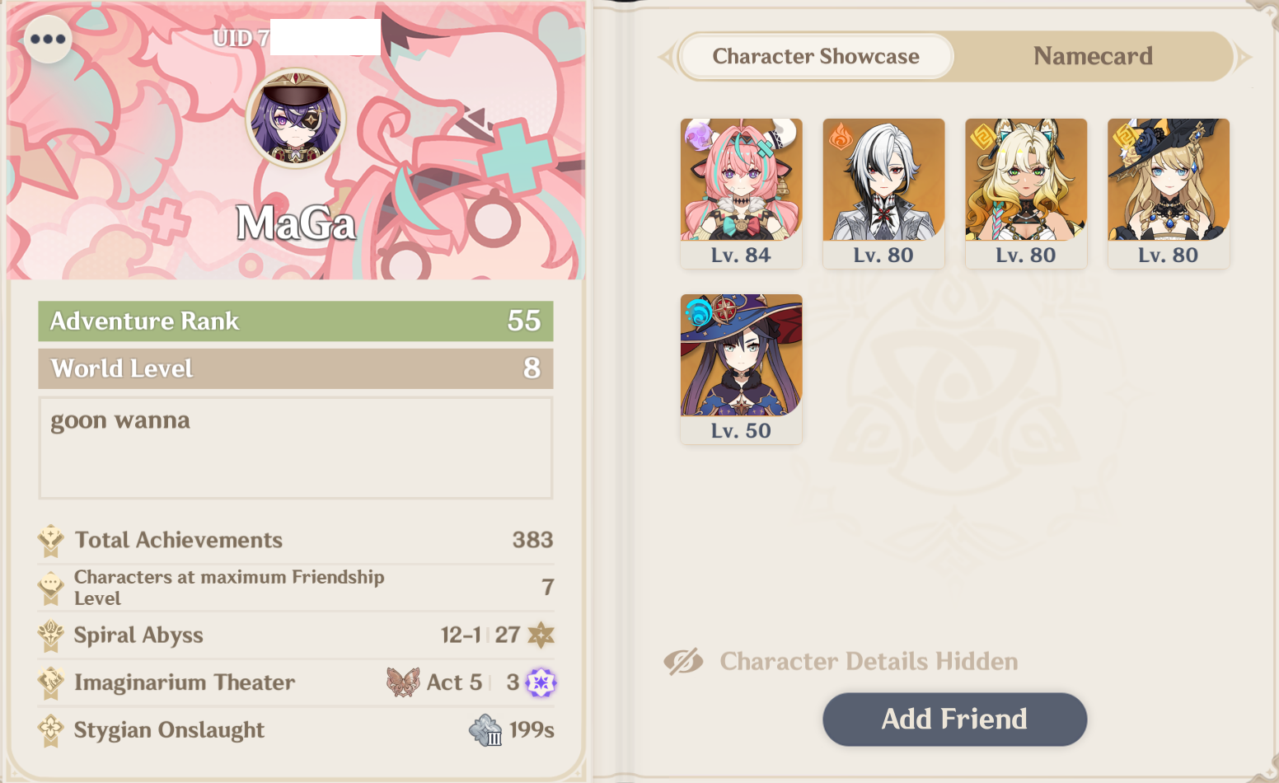
Task: Click the signature box reading goon wanna
Action: pyautogui.click(x=296, y=448)
